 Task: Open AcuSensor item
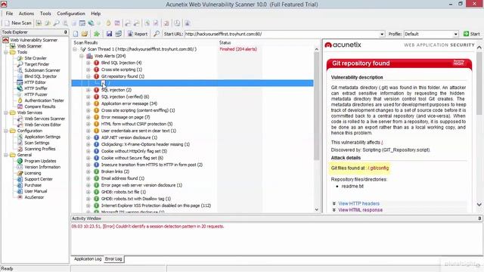(34, 197)
